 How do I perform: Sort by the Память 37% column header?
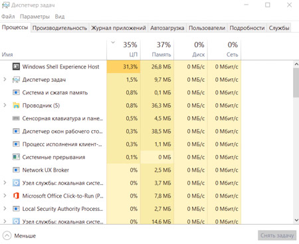[157, 50]
